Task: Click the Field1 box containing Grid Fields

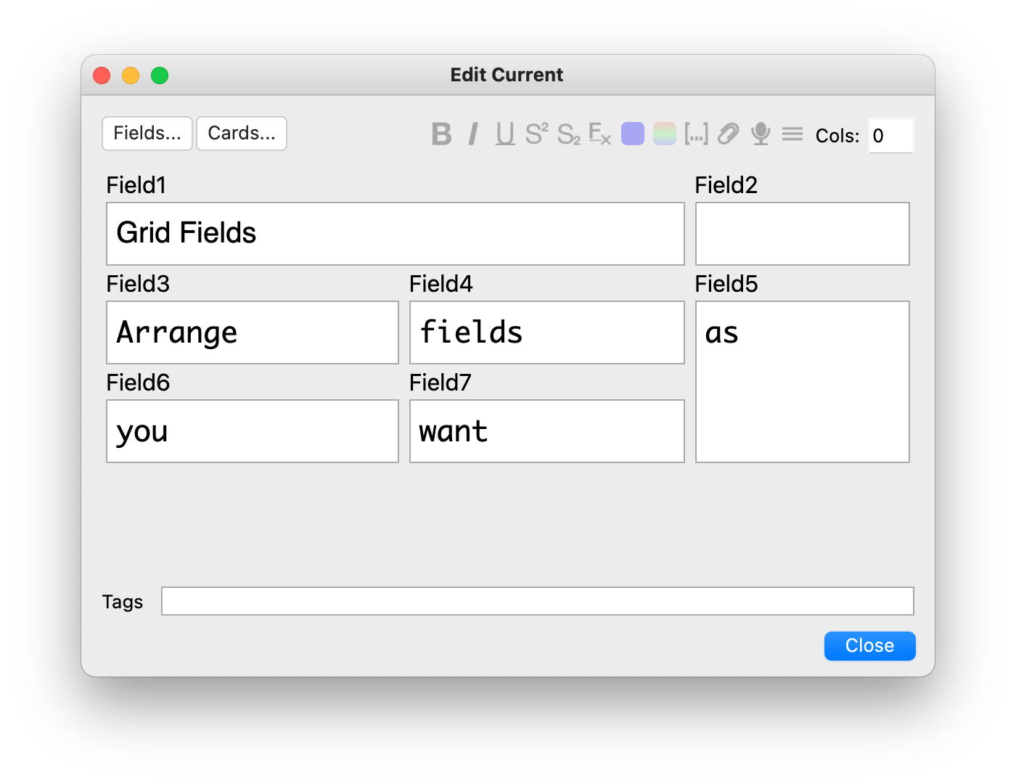Action: pyautogui.click(x=396, y=234)
